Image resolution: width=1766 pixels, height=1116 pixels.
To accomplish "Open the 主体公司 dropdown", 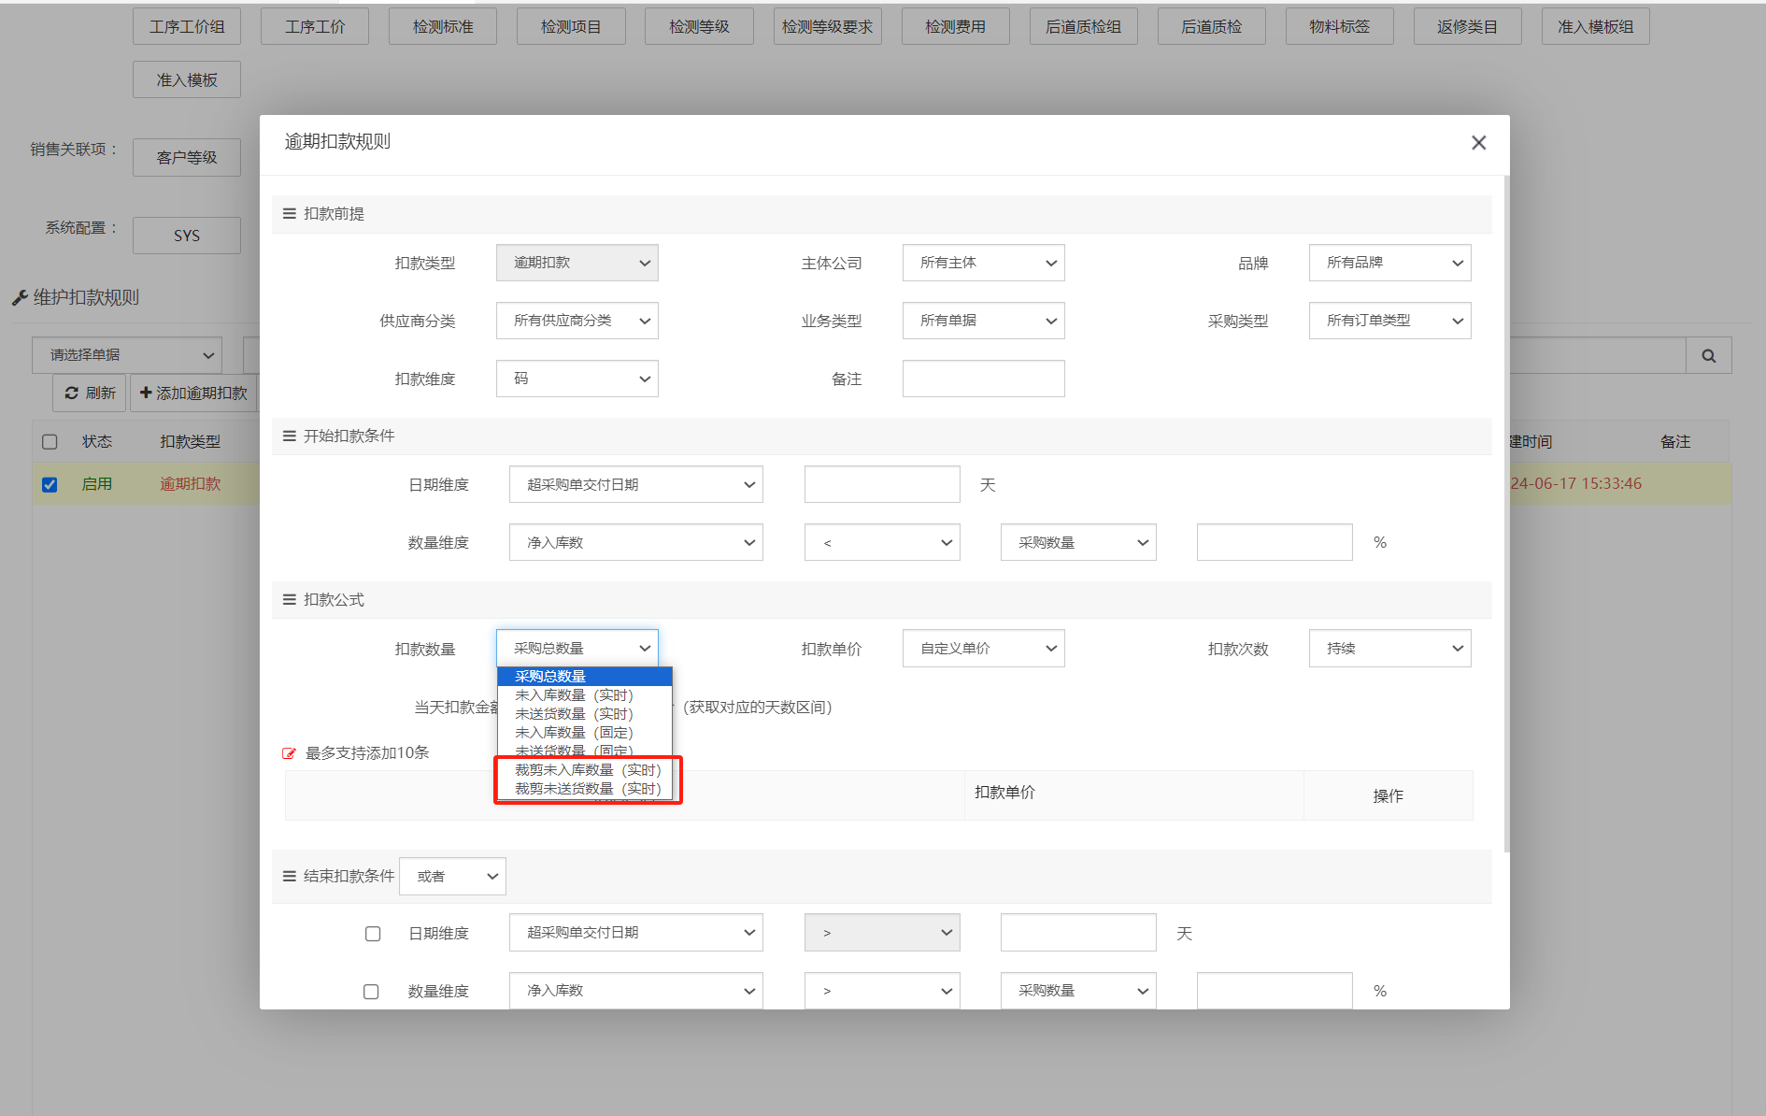I will 983,264.
